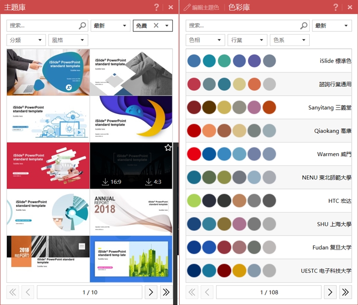
Task: Choose the Qiaokang 喬康 color scheme
Action: pos(269,131)
